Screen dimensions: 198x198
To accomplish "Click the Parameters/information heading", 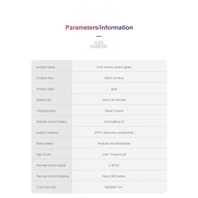I will point(99,28).
